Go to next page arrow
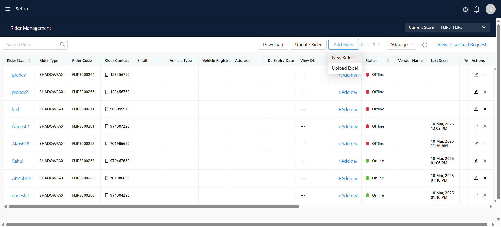 [x=379, y=45]
